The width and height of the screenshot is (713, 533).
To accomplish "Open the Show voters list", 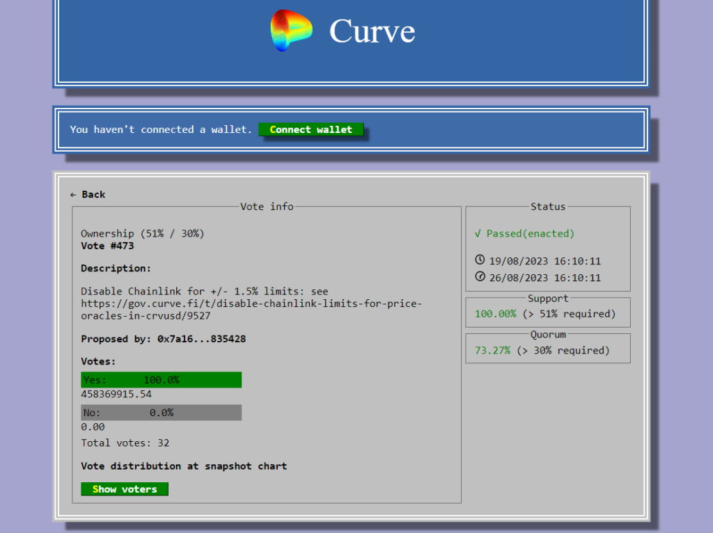I will [x=125, y=489].
